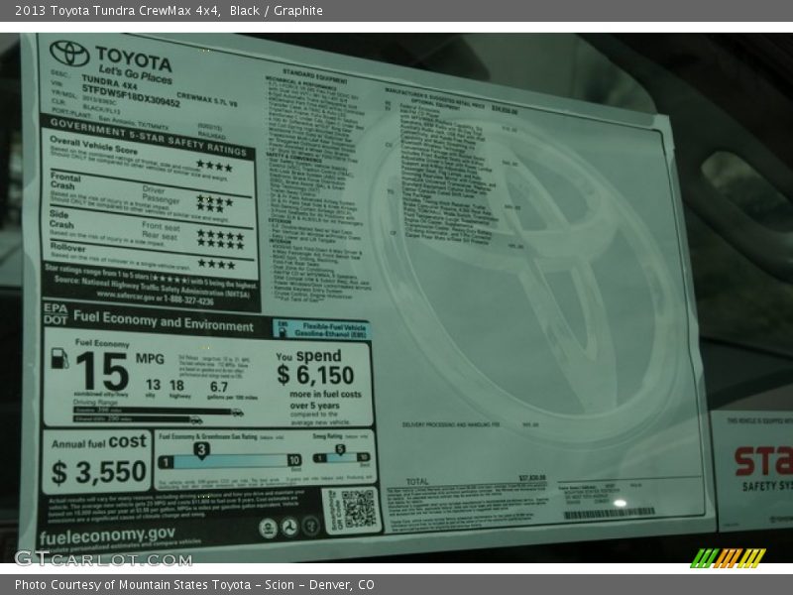793x595 pixels.
Task: Click the 'GOVERNMENT 5-STAR SAFETY RATINGS' heading
Action: (148, 136)
